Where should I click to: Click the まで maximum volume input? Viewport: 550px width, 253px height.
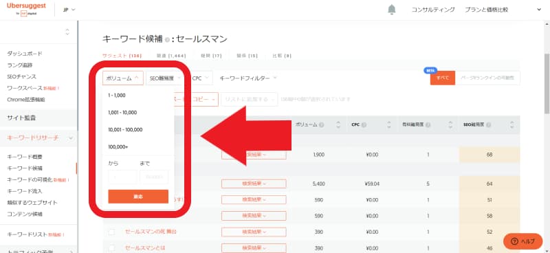[x=154, y=177]
